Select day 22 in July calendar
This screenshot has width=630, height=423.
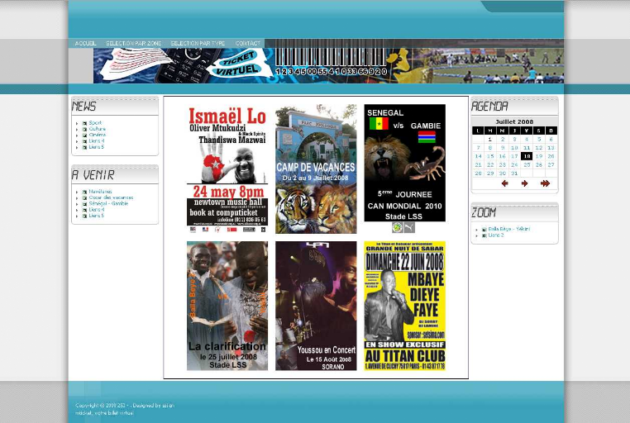[489, 164]
